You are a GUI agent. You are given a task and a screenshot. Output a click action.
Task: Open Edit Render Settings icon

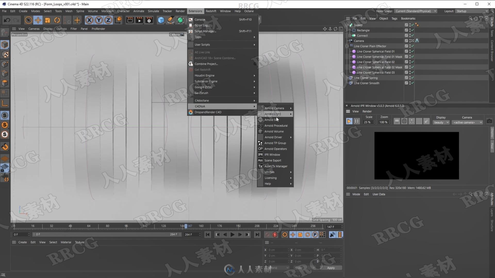(149, 20)
